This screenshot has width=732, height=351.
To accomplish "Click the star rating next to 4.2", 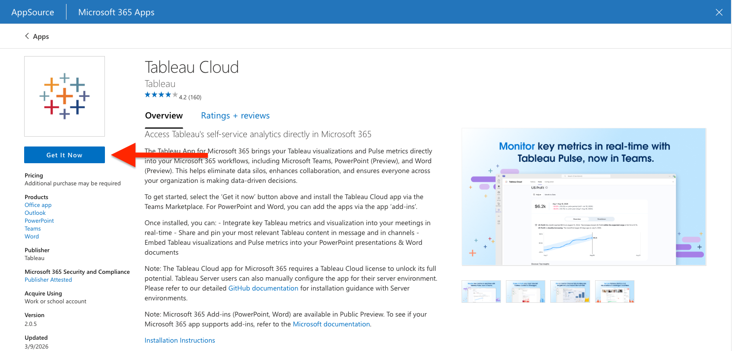I will 161,94.
